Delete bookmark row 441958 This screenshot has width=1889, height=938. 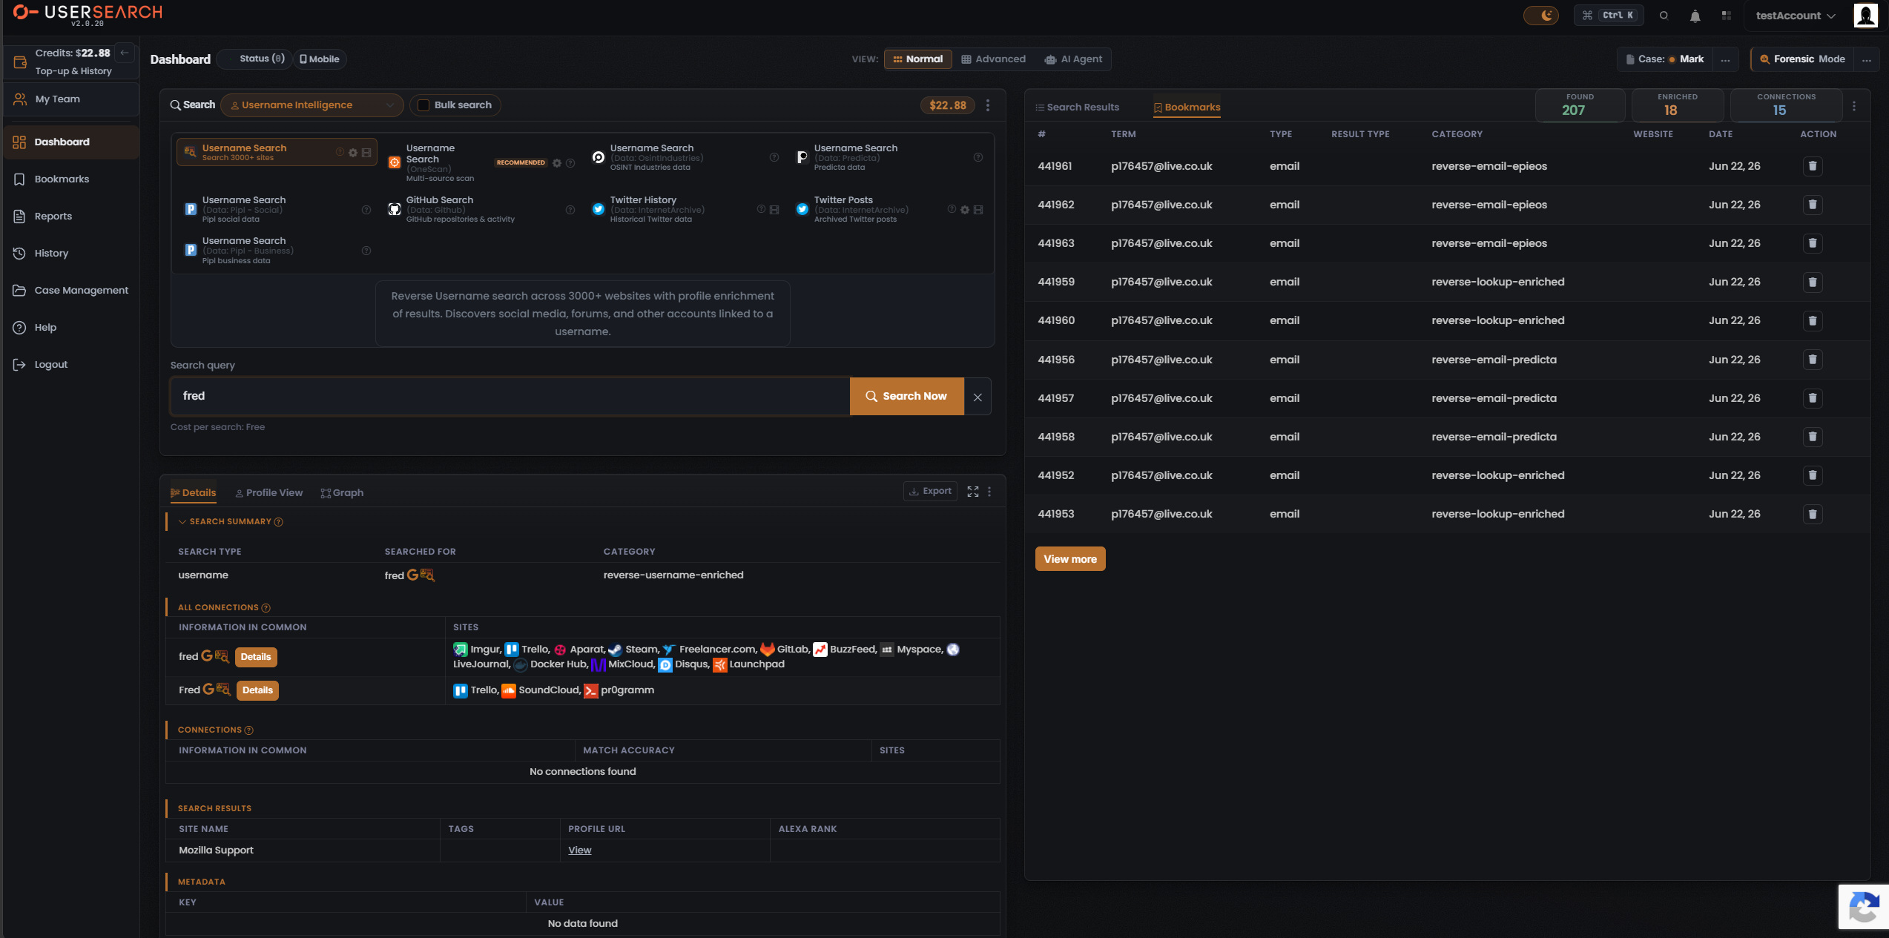(x=1813, y=437)
